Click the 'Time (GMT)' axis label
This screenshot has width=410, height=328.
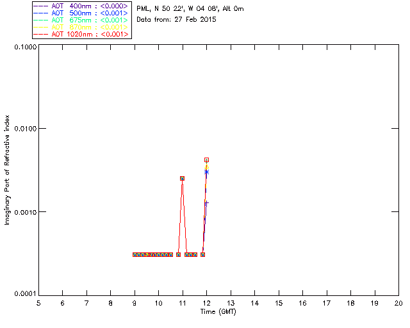218,312
